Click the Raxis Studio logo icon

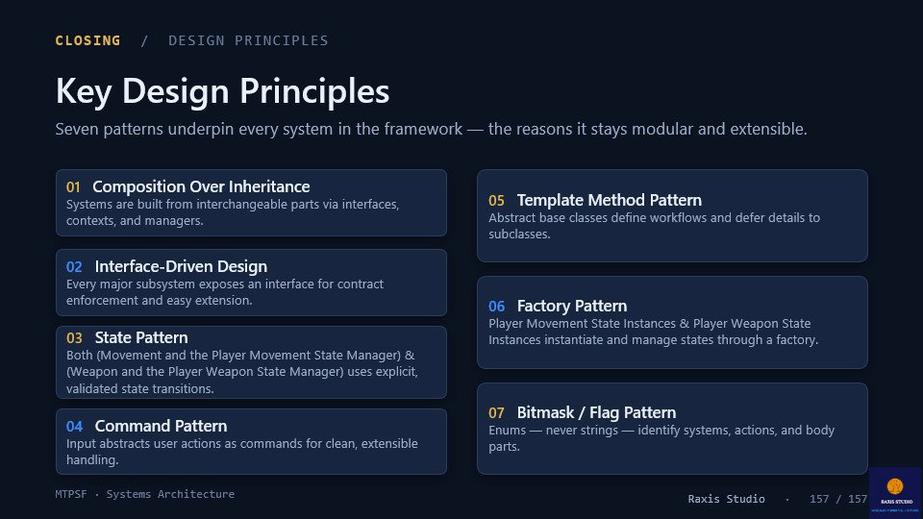895,492
